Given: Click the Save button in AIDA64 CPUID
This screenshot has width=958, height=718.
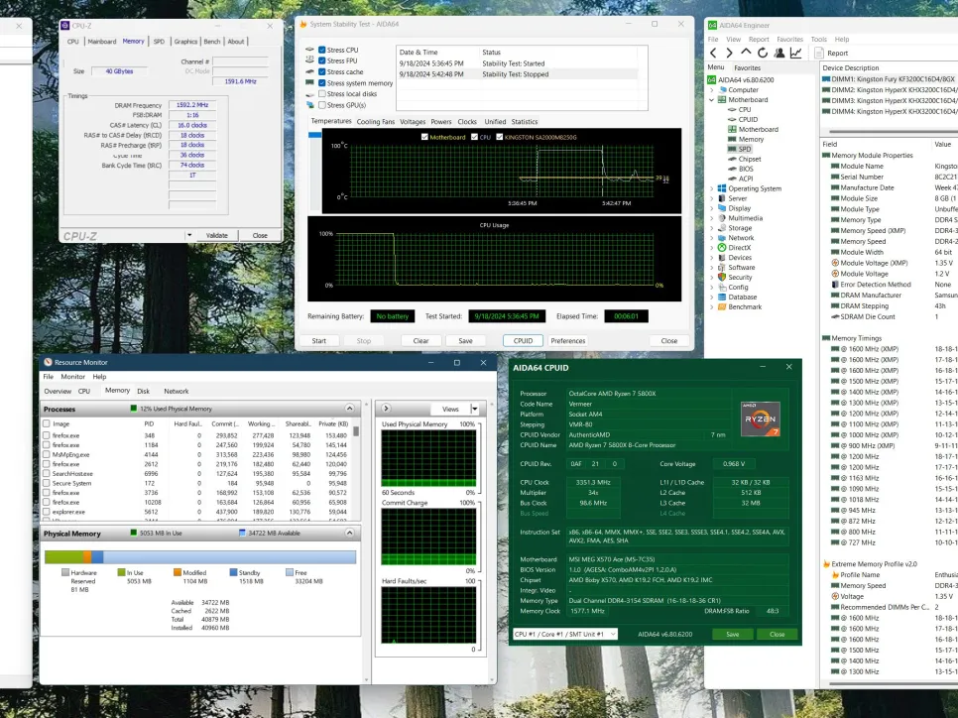Looking at the screenshot, I should 733,635.
